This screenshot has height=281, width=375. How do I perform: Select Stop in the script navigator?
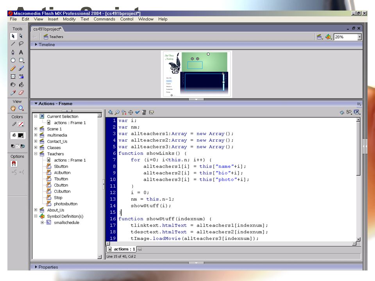point(58,197)
